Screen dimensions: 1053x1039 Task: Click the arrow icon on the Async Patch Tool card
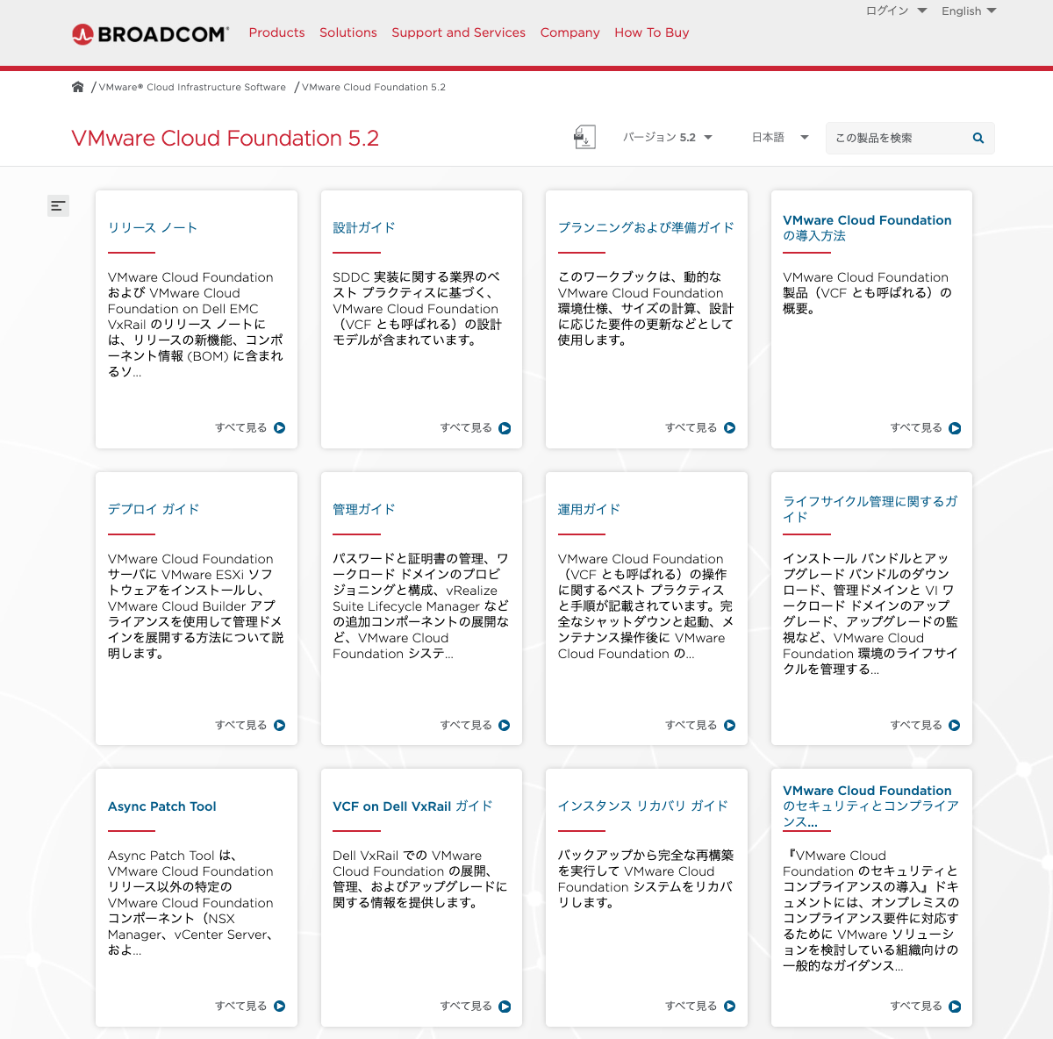click(x=280, y=1006)
